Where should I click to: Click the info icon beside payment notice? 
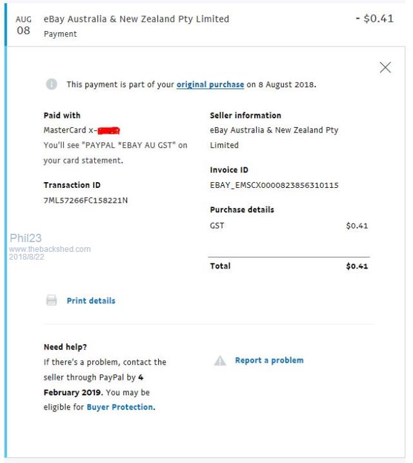(52, 85)
